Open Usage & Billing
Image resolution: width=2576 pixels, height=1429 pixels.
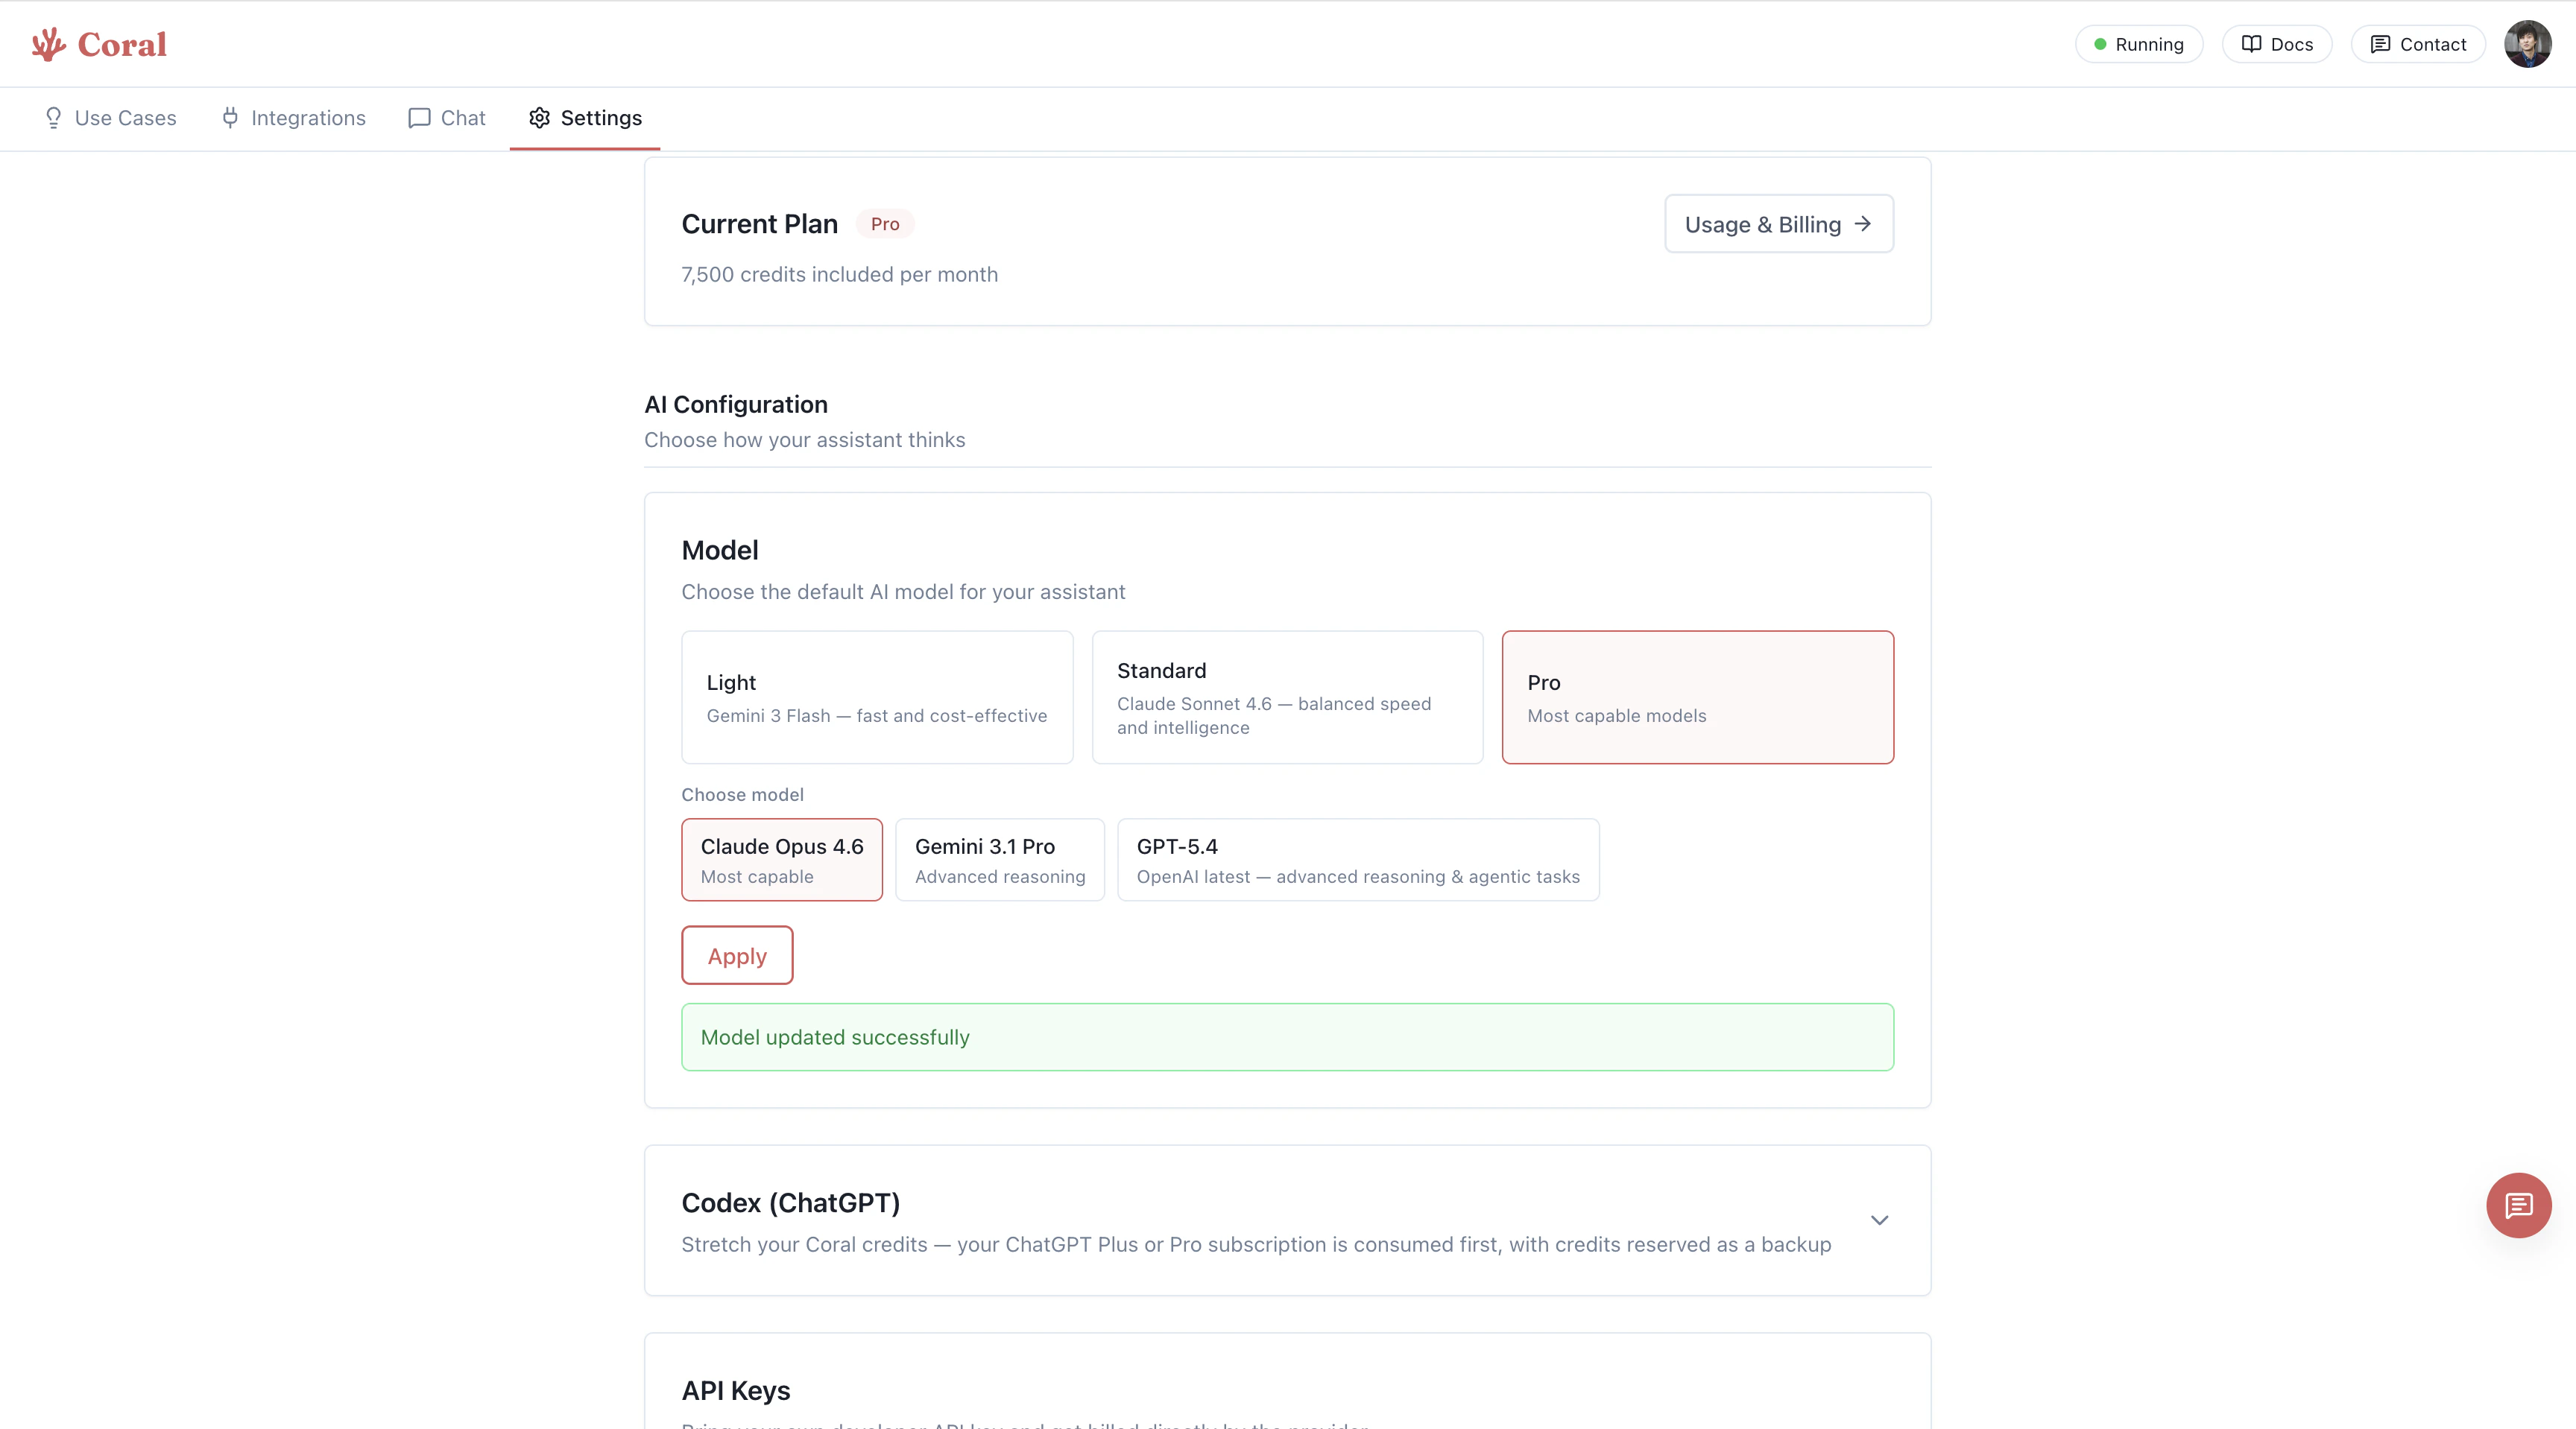point(1778,224)
